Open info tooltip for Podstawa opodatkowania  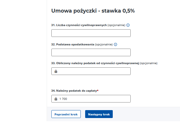tap(115, 45)
